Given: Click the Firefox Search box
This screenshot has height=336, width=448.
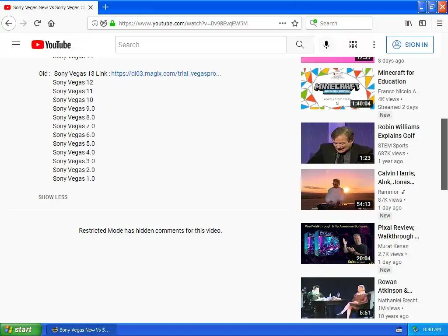Looking at the screenshot, I should (x=339, y=23).
